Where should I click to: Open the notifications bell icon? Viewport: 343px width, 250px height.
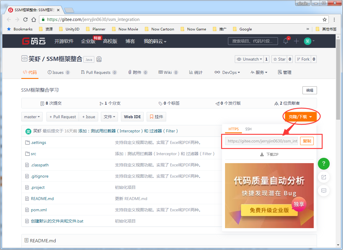(x=286, y=41)
